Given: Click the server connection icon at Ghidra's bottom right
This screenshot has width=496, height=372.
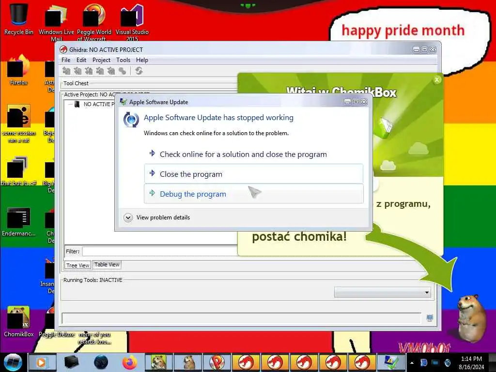Looking at the screenshot, I should point(430,318).
